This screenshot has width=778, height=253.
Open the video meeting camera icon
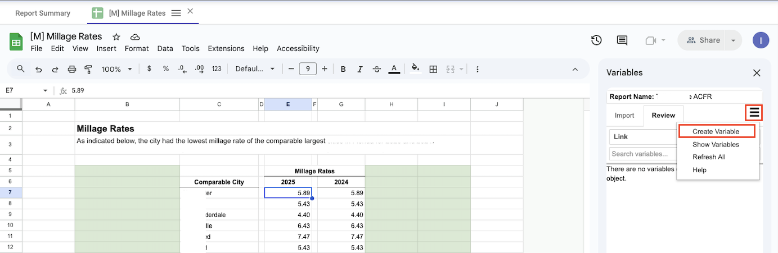(x=651, y=40)
